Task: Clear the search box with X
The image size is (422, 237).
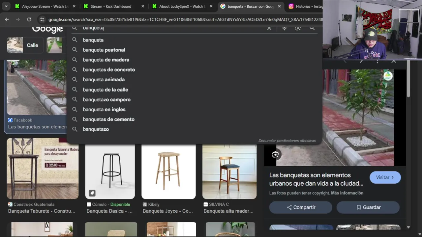Action: pyautogui.click(x=269, y=28)
